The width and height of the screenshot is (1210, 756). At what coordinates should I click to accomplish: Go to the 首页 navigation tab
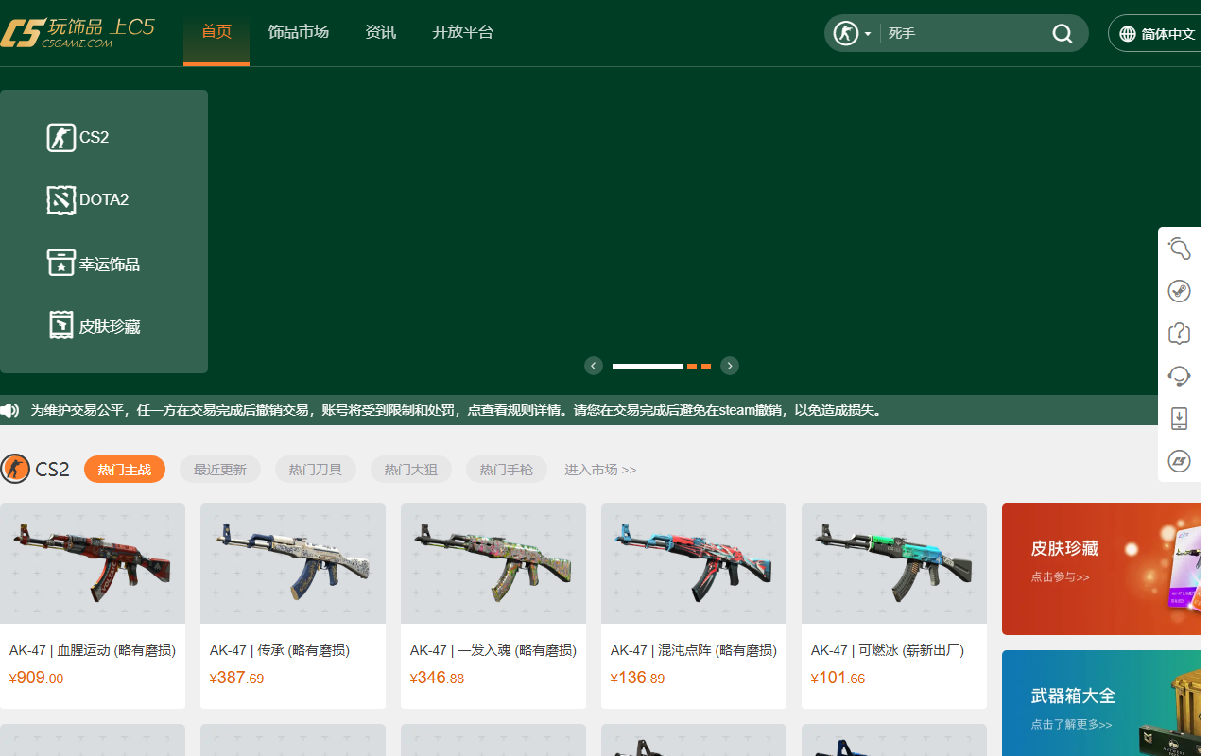click(216, 32)
